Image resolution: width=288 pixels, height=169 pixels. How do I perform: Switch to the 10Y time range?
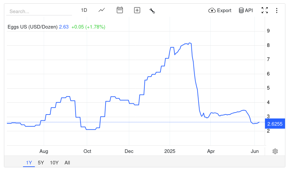[54, 162]
